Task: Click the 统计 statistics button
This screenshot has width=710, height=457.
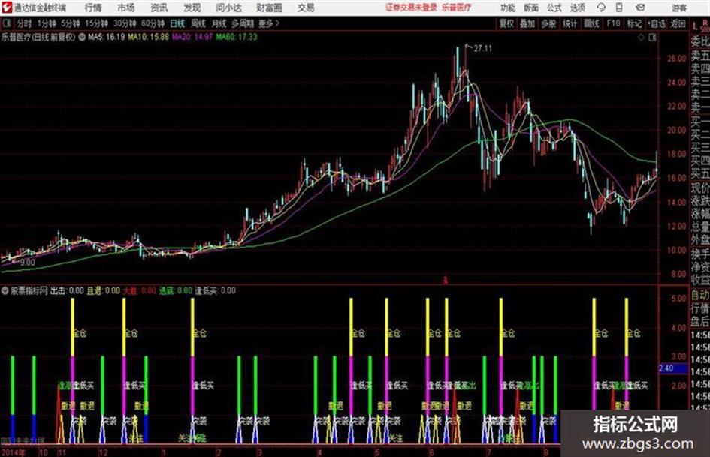Action: [570, 23]
